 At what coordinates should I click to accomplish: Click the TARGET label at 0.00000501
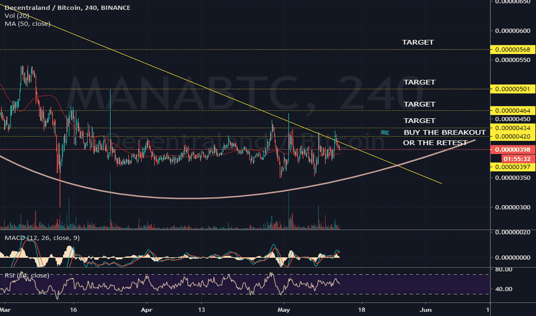click(419, 82)
